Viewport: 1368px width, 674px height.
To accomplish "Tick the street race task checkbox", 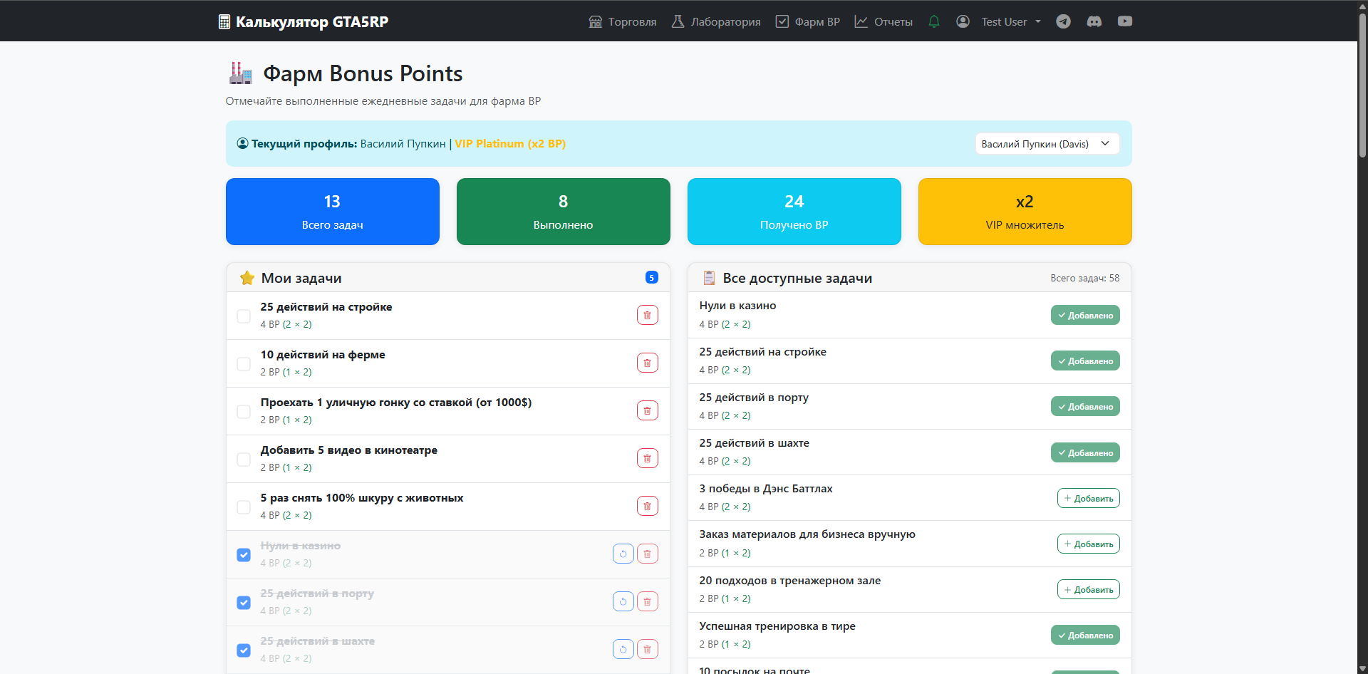I will pyautogui.click(x=244, y=412).
